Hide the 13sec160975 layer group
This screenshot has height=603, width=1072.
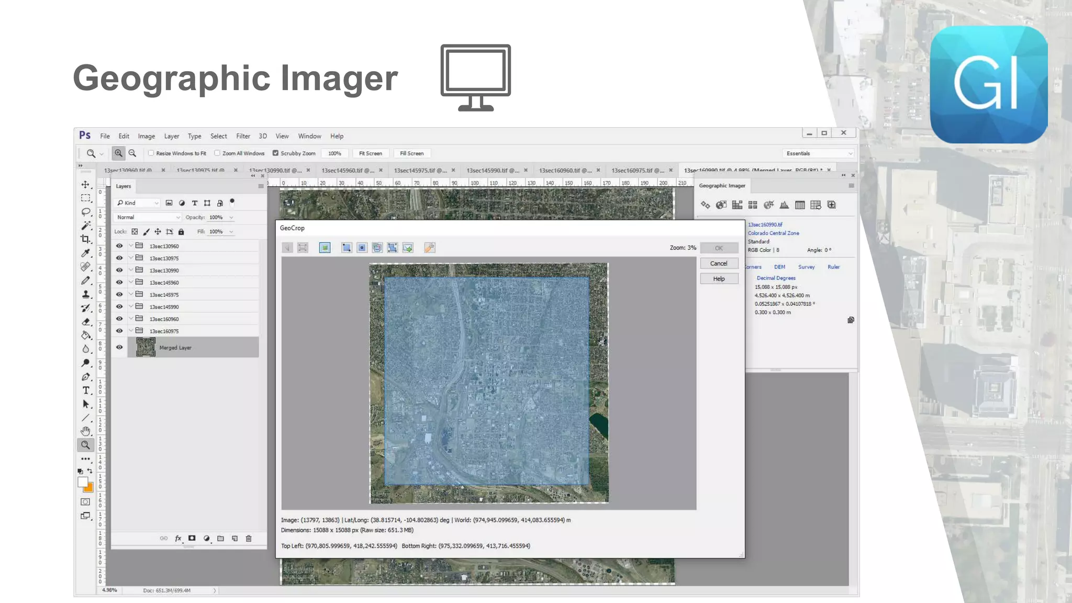119,331
